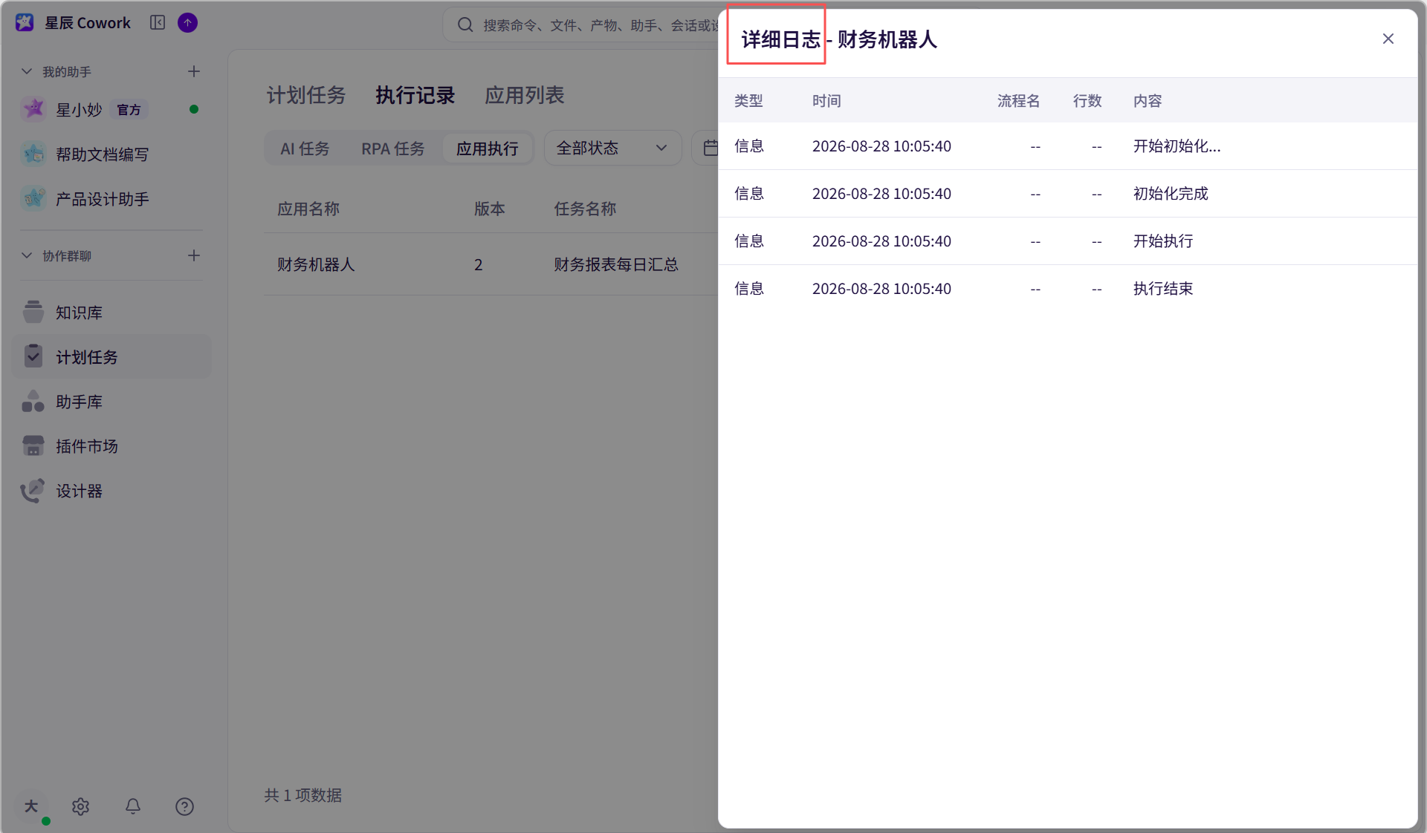The height and width of the screenshot is (833, 1427).
Task: Switch to the 应用列表 tab
Action: pos(525,95)
